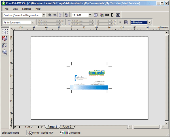Click the CorelDRAW title bar app icon
Viewport: 170px width, 137px height.
[x=4, y=3]
